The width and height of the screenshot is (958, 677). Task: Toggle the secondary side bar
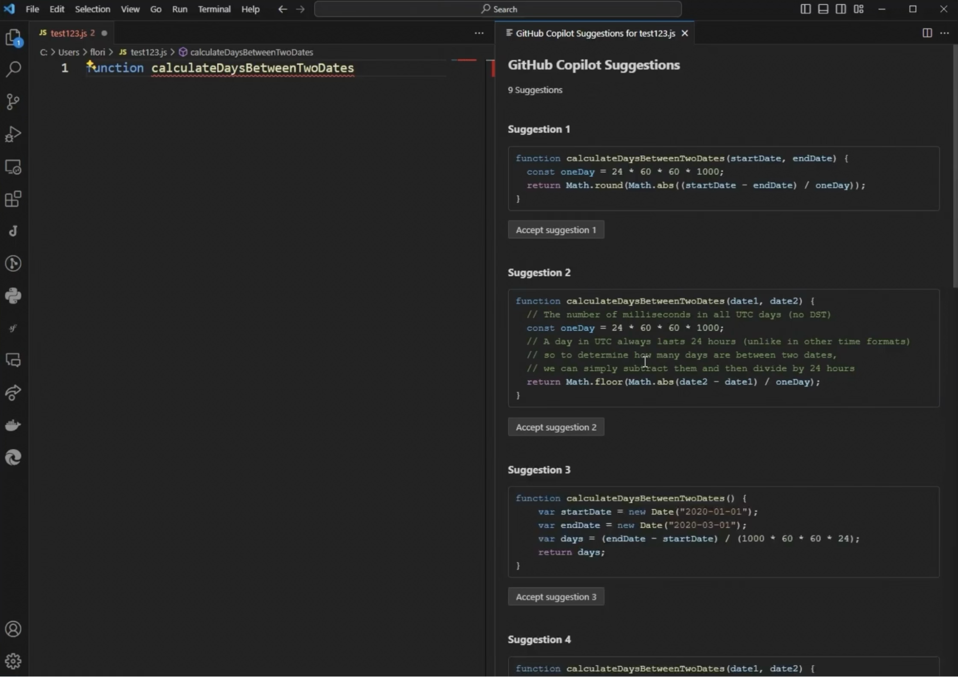[x=841, y=9]
